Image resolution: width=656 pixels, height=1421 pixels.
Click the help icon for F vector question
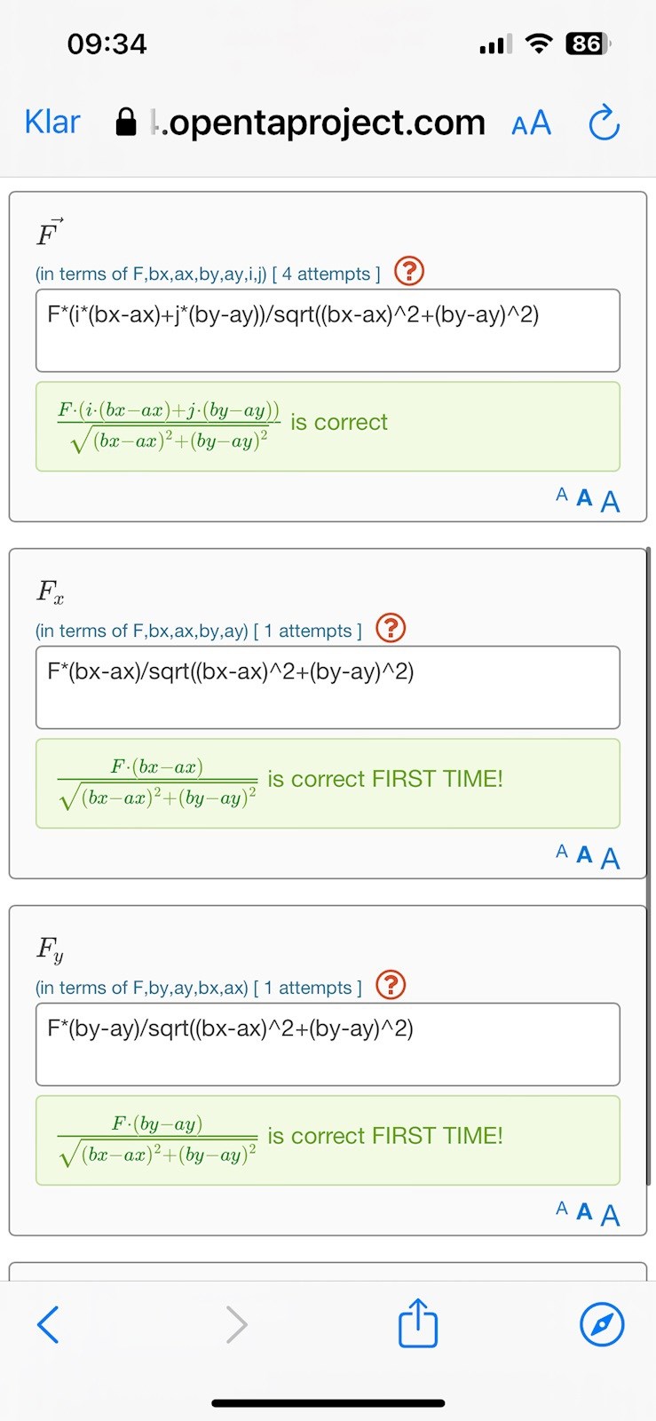click(x=408, y=271)
